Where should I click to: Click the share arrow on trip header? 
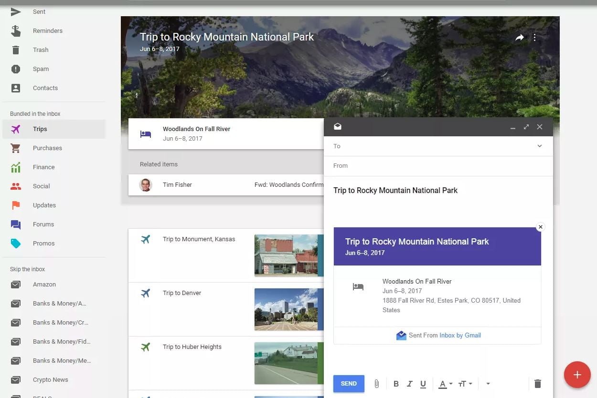[x=520, y=38]
